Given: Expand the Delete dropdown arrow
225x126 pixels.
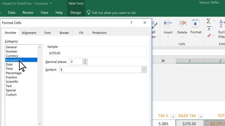Looking at the screenshot, I should [x=182, y=37].
